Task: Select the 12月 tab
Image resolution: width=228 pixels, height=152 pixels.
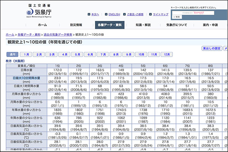Action: 167,54
